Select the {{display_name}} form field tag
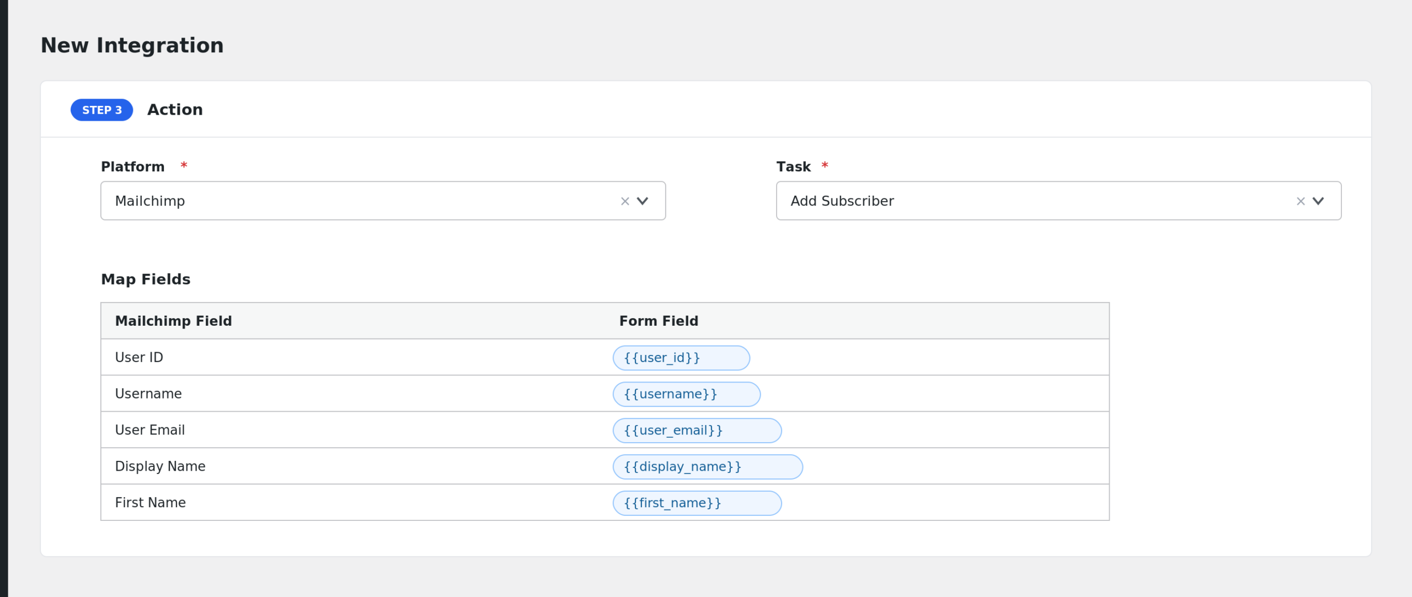Viewport: 1412px width, 597px height. [x=708, y=467]
